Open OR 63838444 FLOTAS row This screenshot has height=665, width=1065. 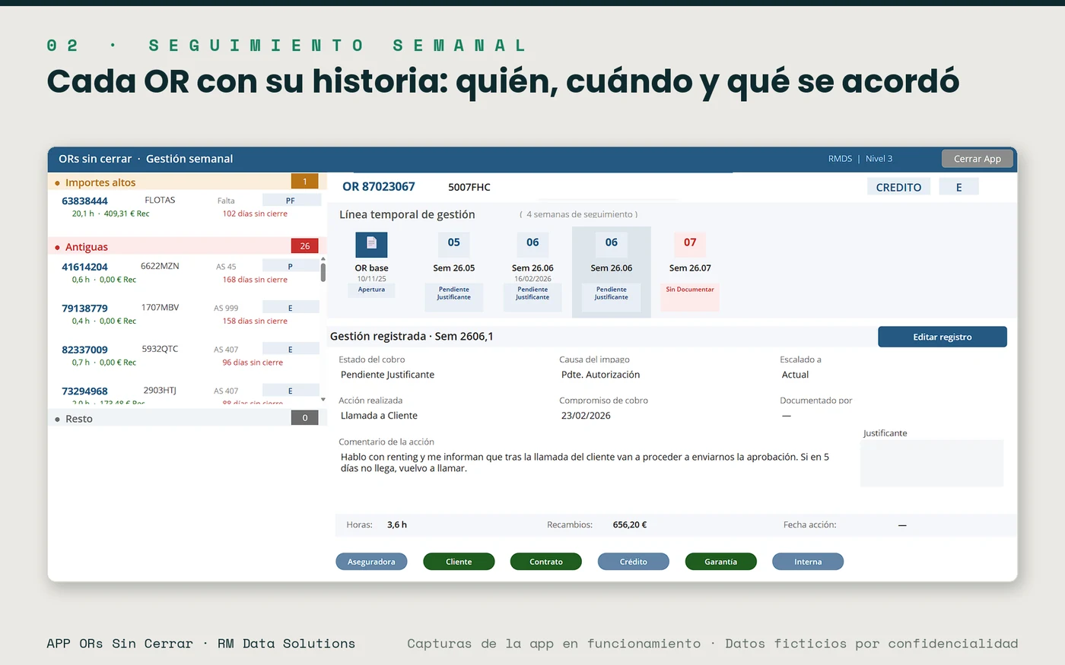coord(187,207)
